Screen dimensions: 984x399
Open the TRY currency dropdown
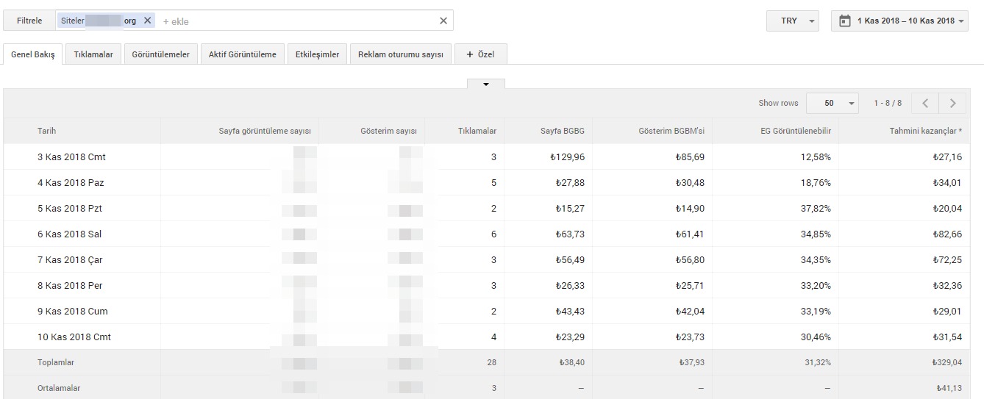793,21
